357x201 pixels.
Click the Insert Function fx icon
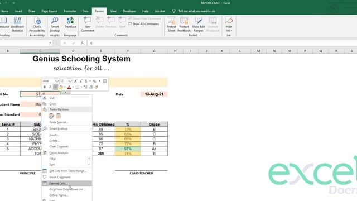tap(82, 43)
